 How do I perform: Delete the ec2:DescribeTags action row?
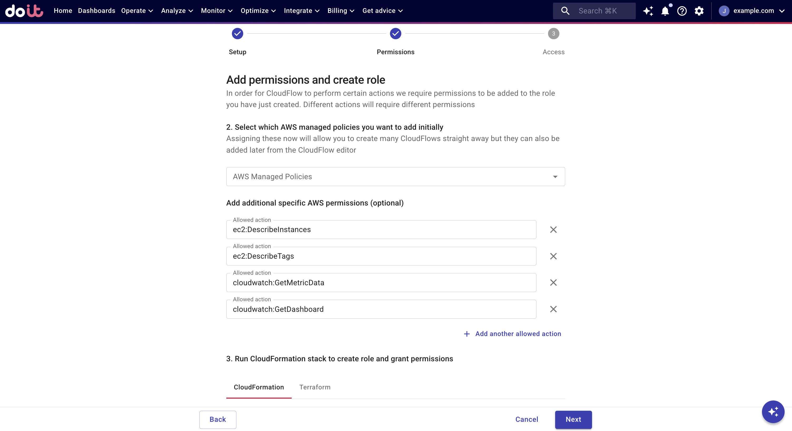(x=553, y=256)
